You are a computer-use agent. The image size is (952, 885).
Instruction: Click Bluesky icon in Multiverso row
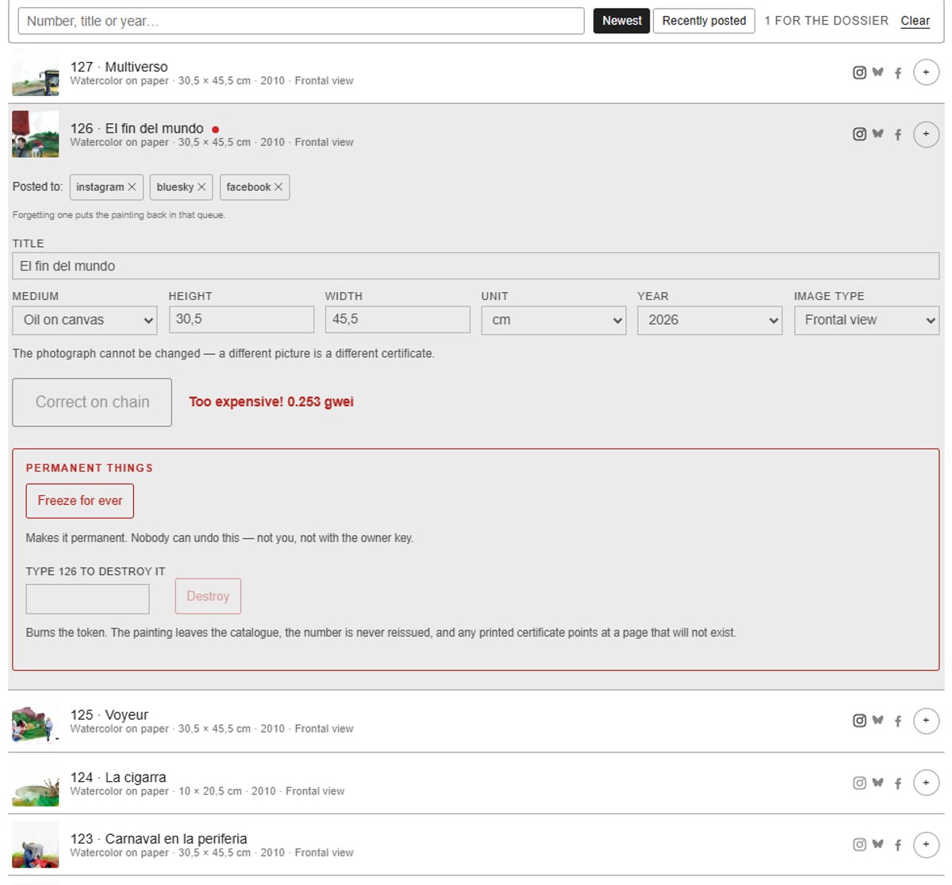tap(877, 72)
